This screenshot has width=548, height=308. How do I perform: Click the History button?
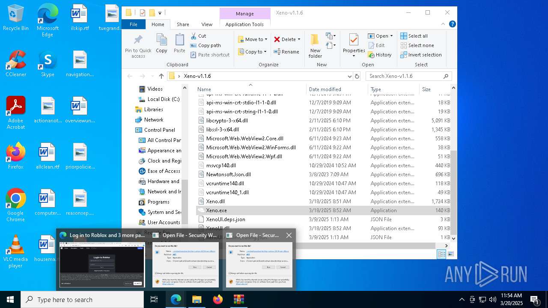380,55
